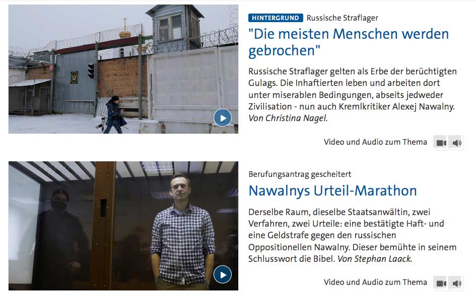
Task: Open audio speaker icon for Straflager article
Action: 456,143
